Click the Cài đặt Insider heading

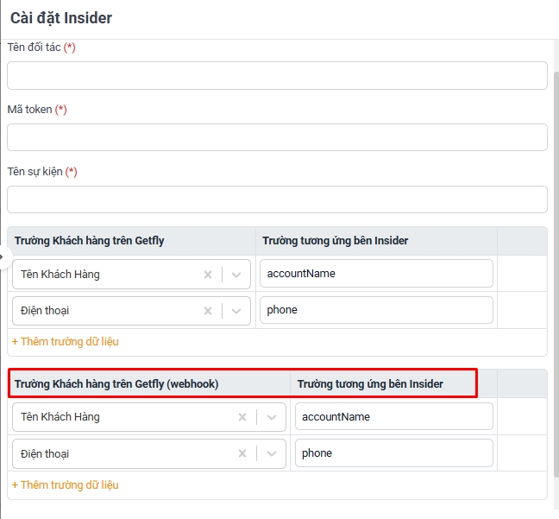tap(61, 18)
